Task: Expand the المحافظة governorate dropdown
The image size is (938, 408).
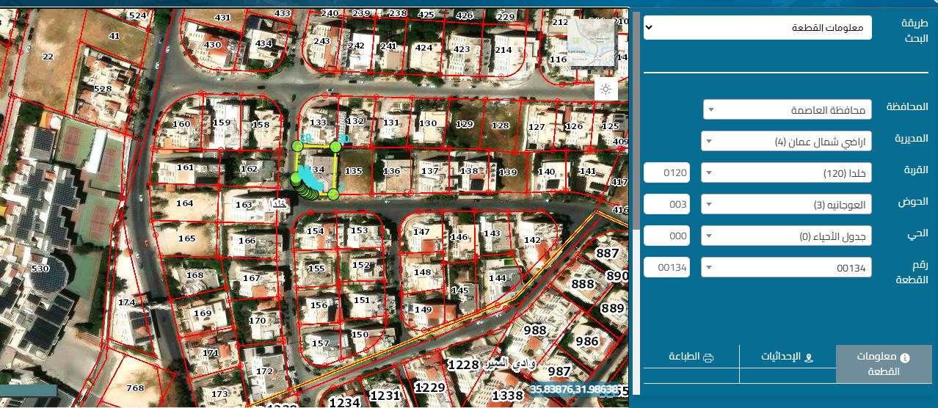Action: point(787,109)
